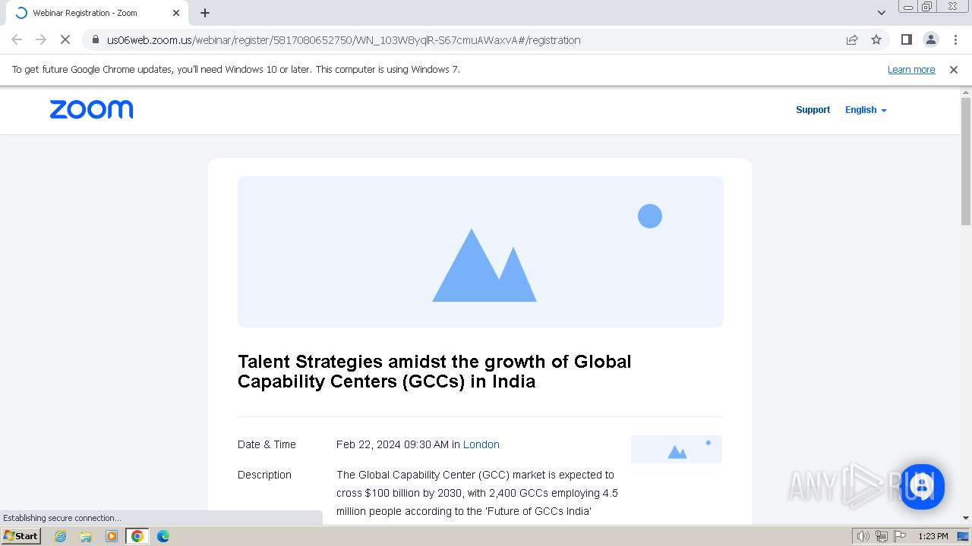Image resolution: width=972 pixels, height=546 pixels.
Task: Click the scrollbar up arrow
Action: [966, 92]
